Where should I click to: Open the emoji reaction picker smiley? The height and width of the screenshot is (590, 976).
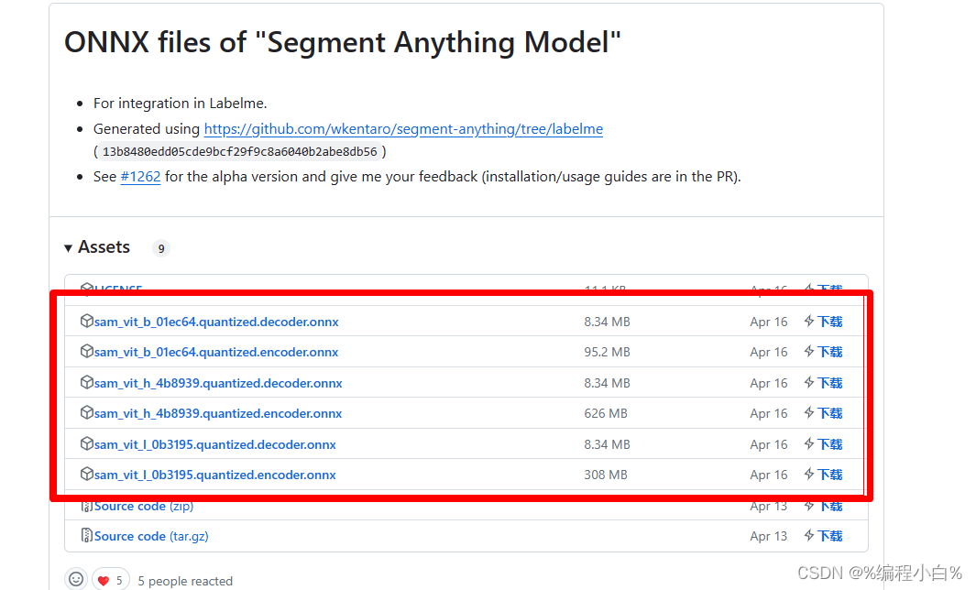click(76, 580)
